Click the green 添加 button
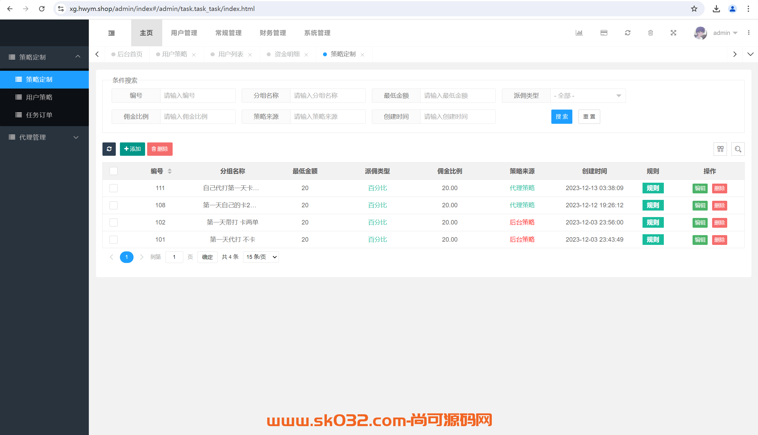The image size is (758, 435). 132,149
